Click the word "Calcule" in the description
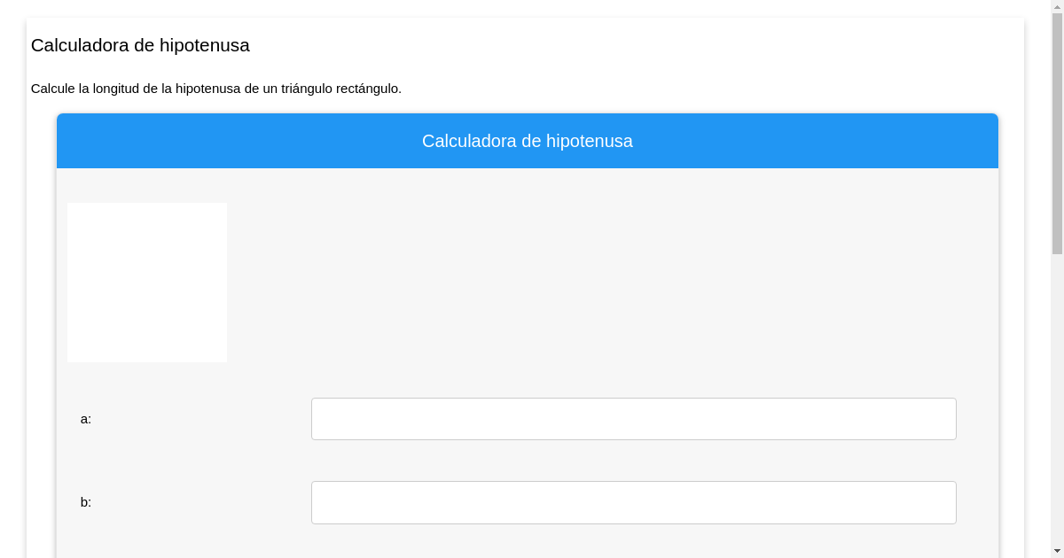1064x558 pixels. tap(52, 89)
